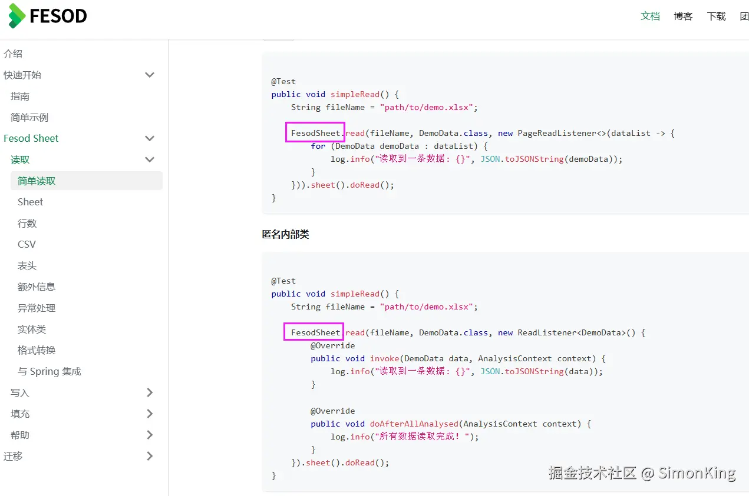Open the 简单示例 sidebar page
749x496 pixels.
(x=29, y=117)
